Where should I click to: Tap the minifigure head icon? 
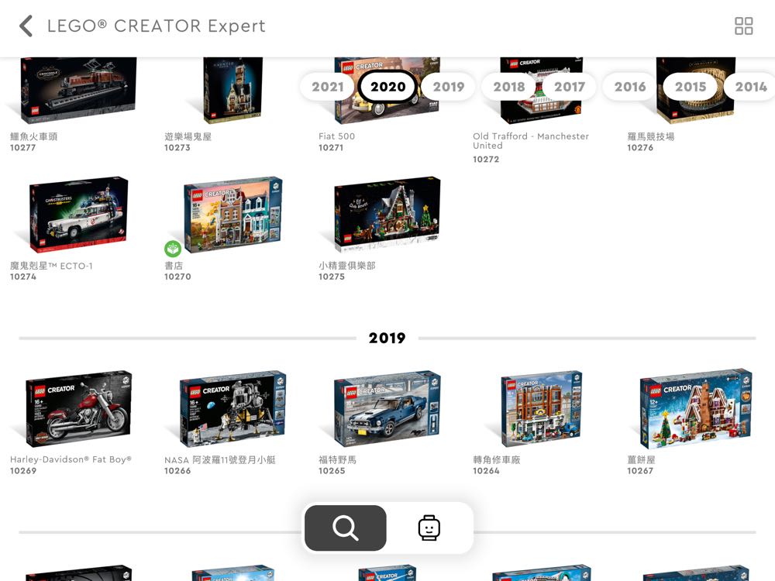tap(429, 528)
